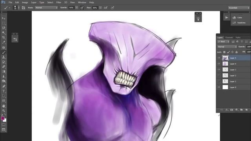The image size is (251, 141).
Task: Add a layer style with fx
Action: 227,110
